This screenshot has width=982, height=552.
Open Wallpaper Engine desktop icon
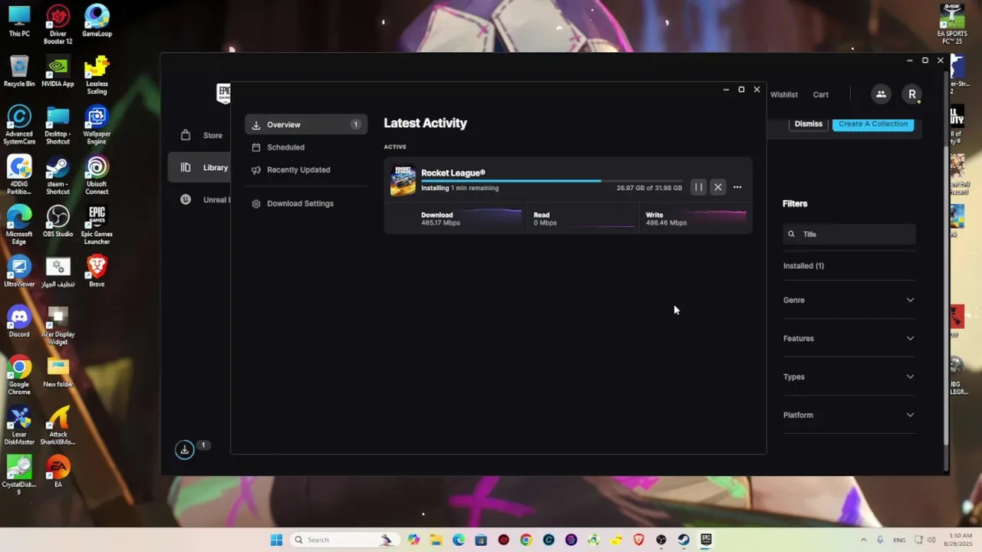97,125
